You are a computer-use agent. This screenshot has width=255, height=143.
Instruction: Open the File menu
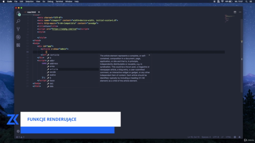click(16, 2)
